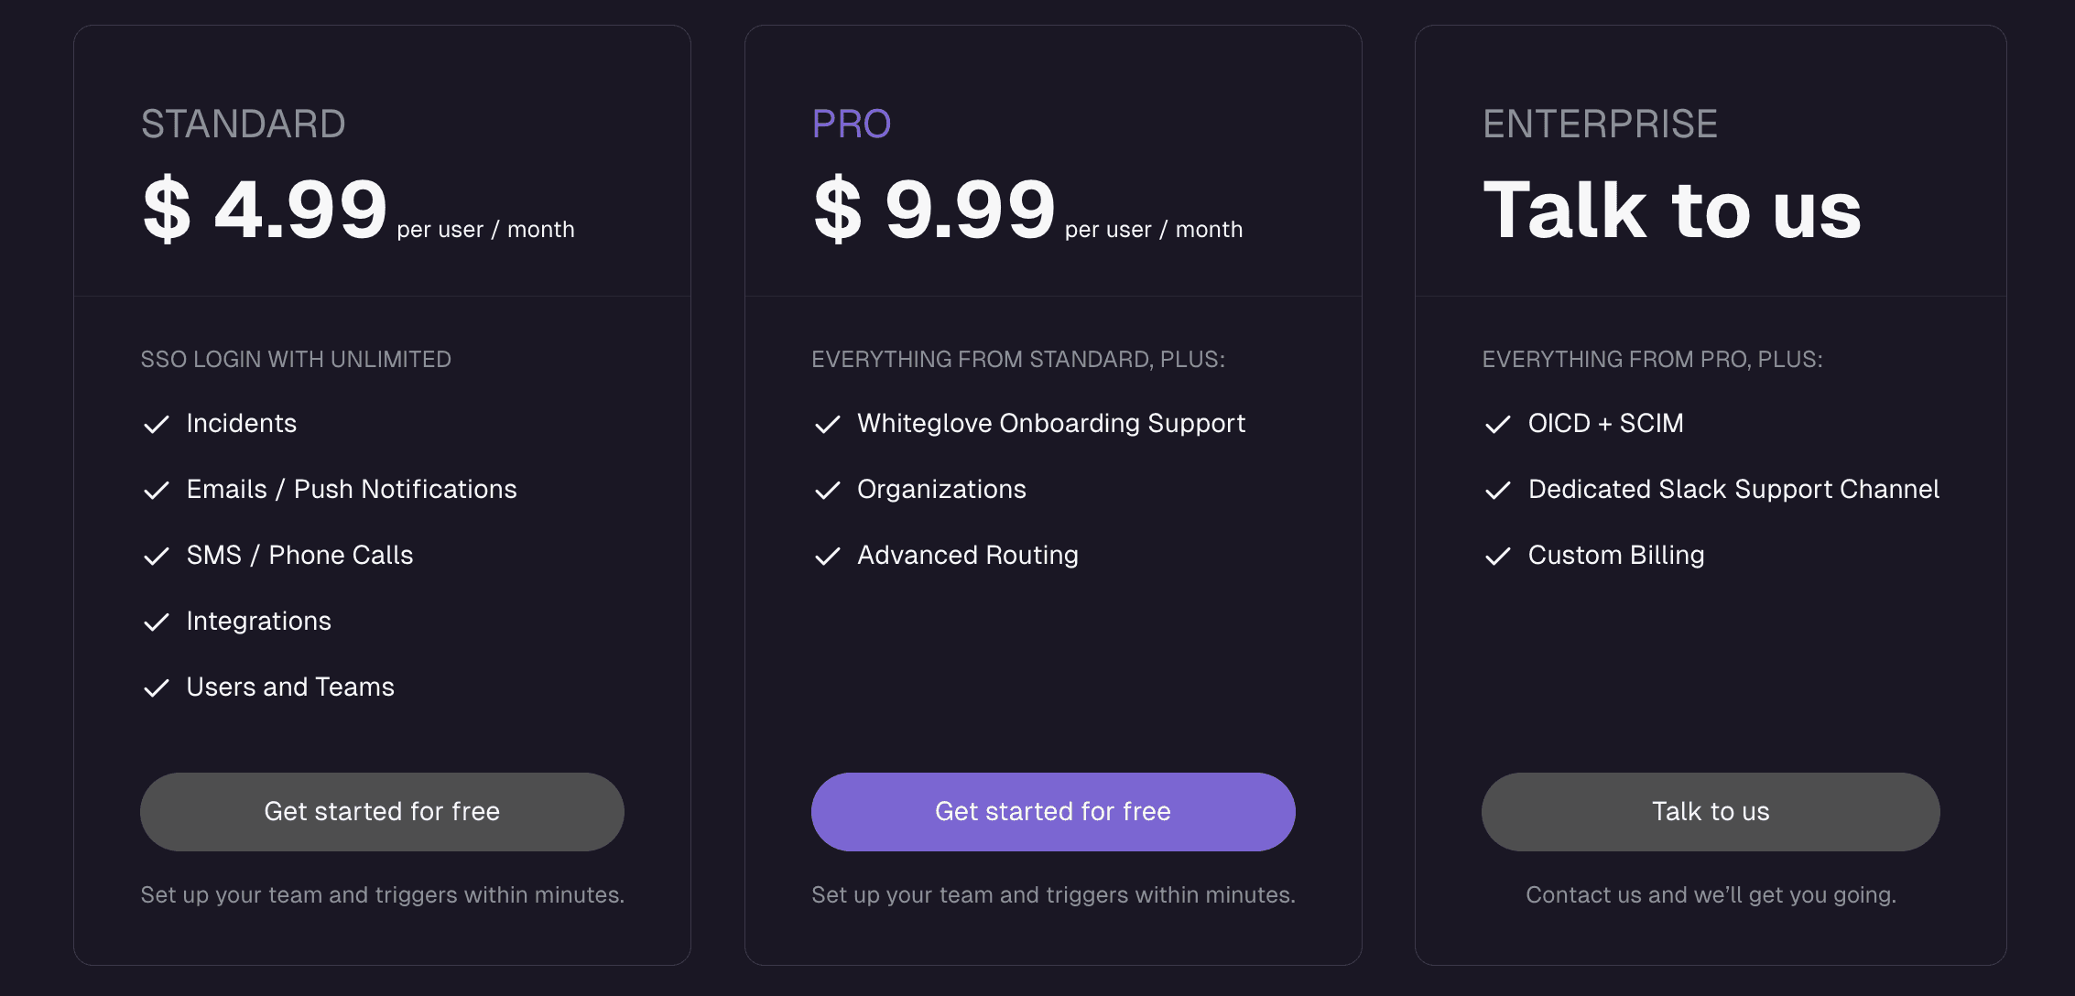2075x996 pixels.
Task: Click the large Talk to us enterprise headline
Action: click(1672, 210)
